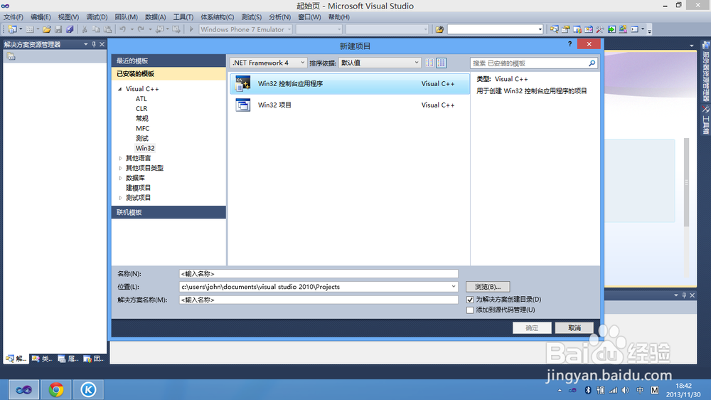This screenshot has height=400, width=711.
Task: Click the Navigate Forward toolbar icon
Action: pos(176,29)
